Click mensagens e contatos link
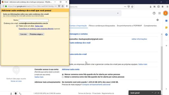The height and width of the screenshot is (95, 169). (x=78, y=34)
